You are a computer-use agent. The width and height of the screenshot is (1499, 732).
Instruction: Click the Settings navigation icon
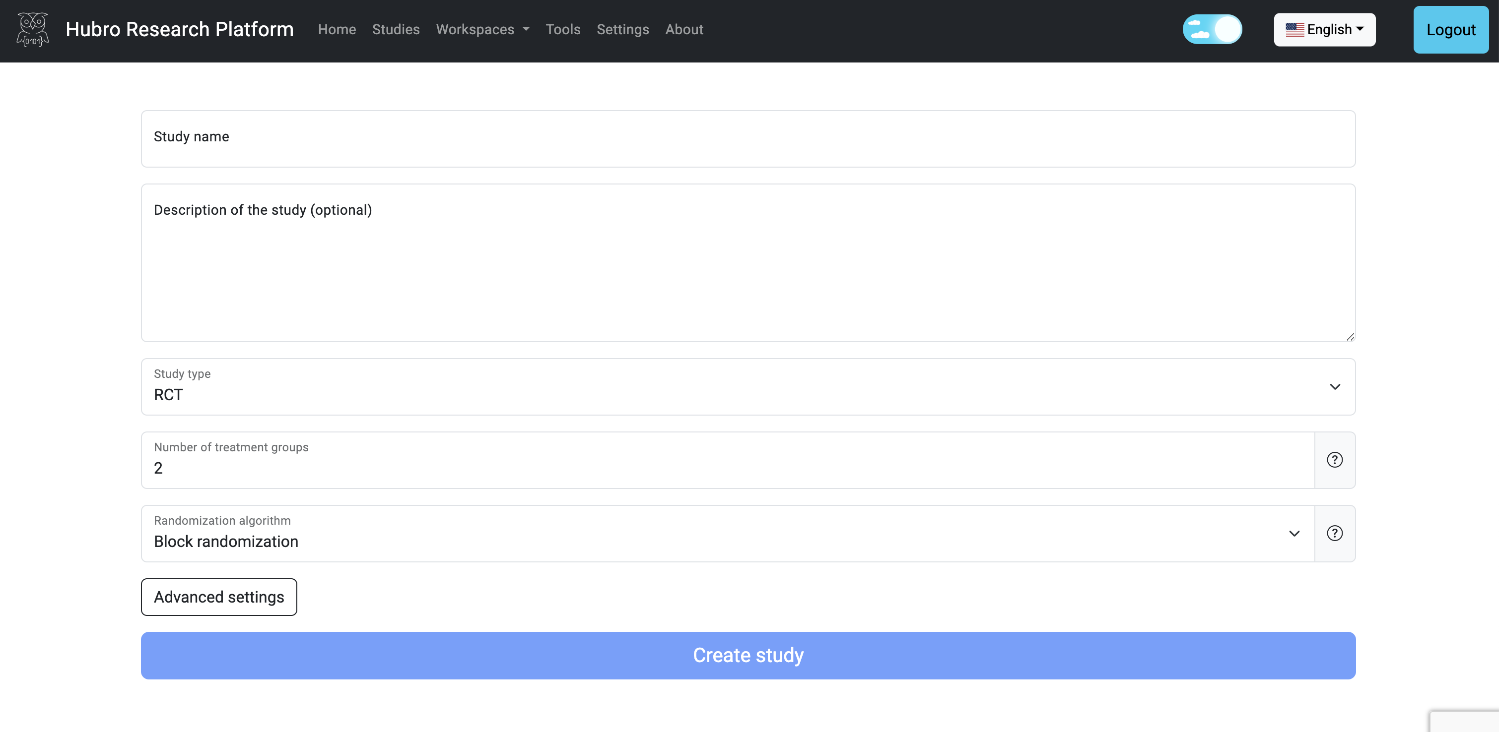pyautogui.click(x=623, y=29)
